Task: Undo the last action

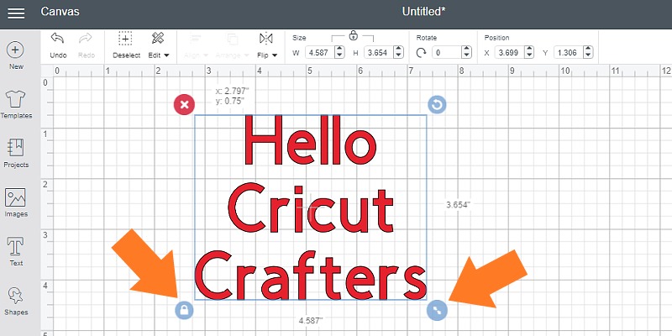Action: [58, 45]
